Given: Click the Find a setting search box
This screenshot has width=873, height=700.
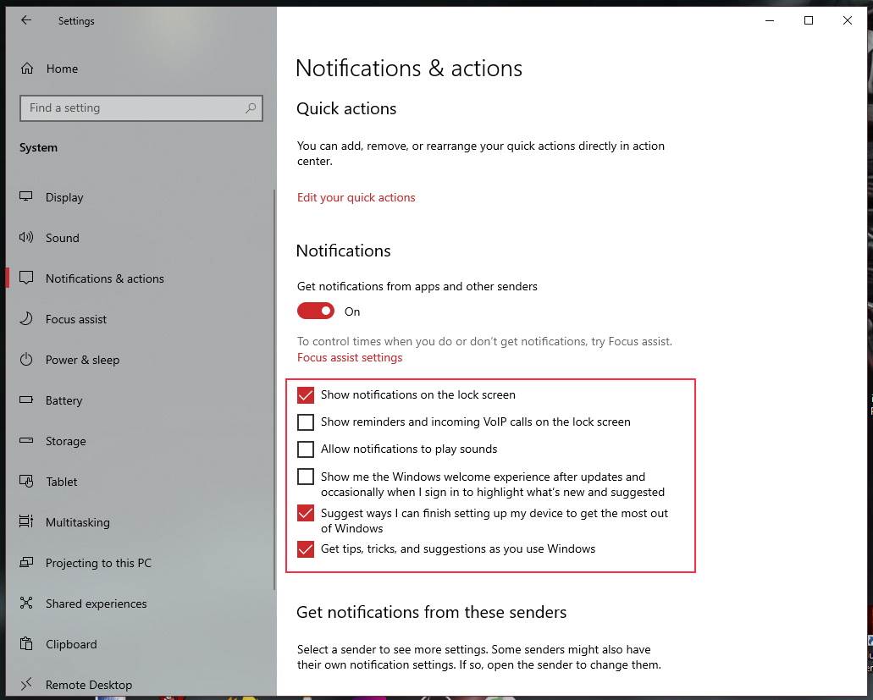Looking at the screenshot, I should (131, 108).
